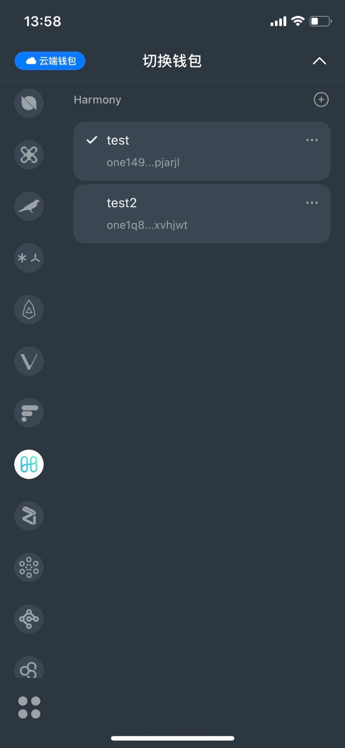Select the test wallet with checkmark

click(202, 151)
